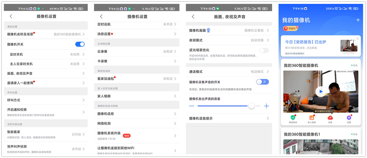Open thumbnail image in 安防报告 card

point(349,46)
